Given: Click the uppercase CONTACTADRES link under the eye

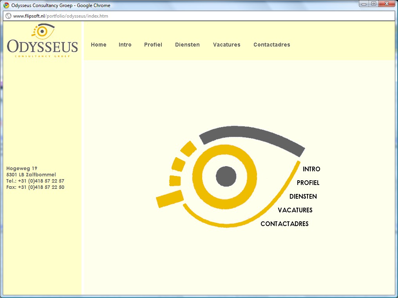Looking at the screenshot, I should 284,224.
